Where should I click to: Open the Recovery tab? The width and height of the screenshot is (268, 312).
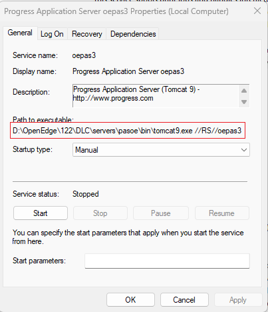tap(87, 34)
